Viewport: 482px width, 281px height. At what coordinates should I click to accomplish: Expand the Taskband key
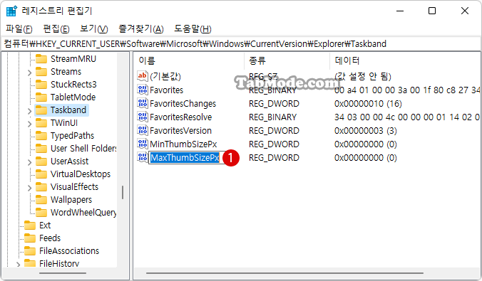click(29, 111)
